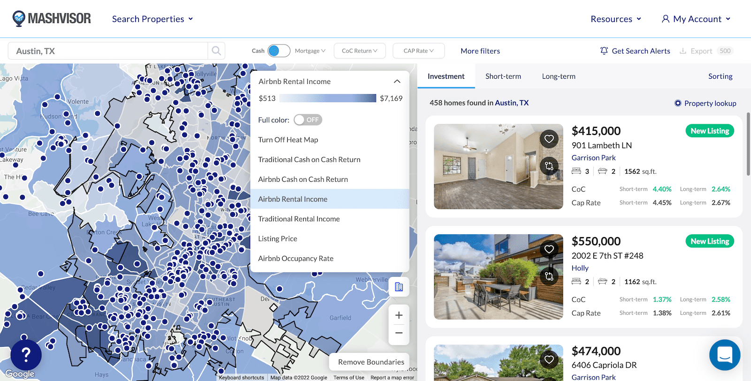The height and width of the screenshot is (381, 751).
Task: Switch to the Short-term tab
Action: coord(503,76)
